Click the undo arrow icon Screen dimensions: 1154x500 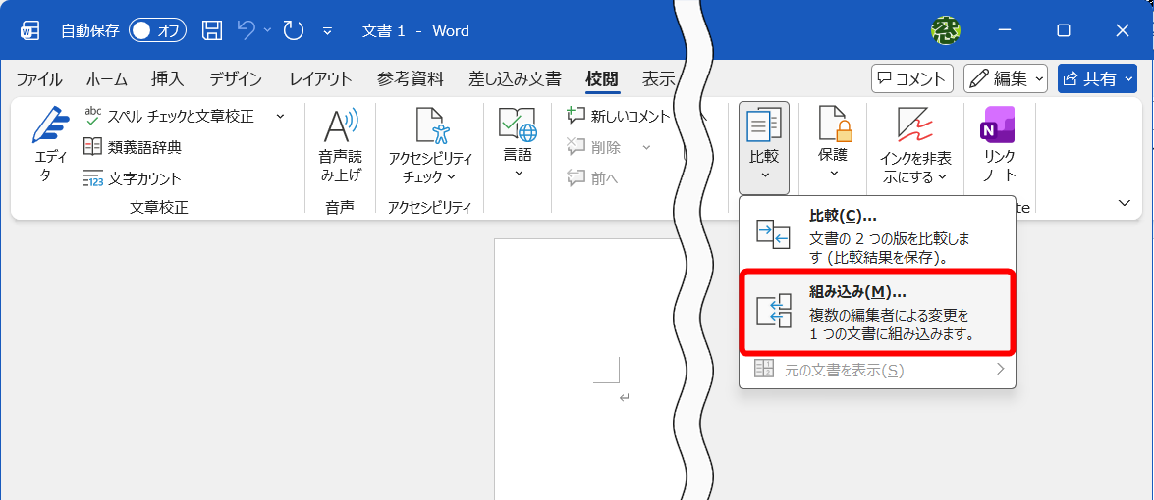tap(247, 30)
